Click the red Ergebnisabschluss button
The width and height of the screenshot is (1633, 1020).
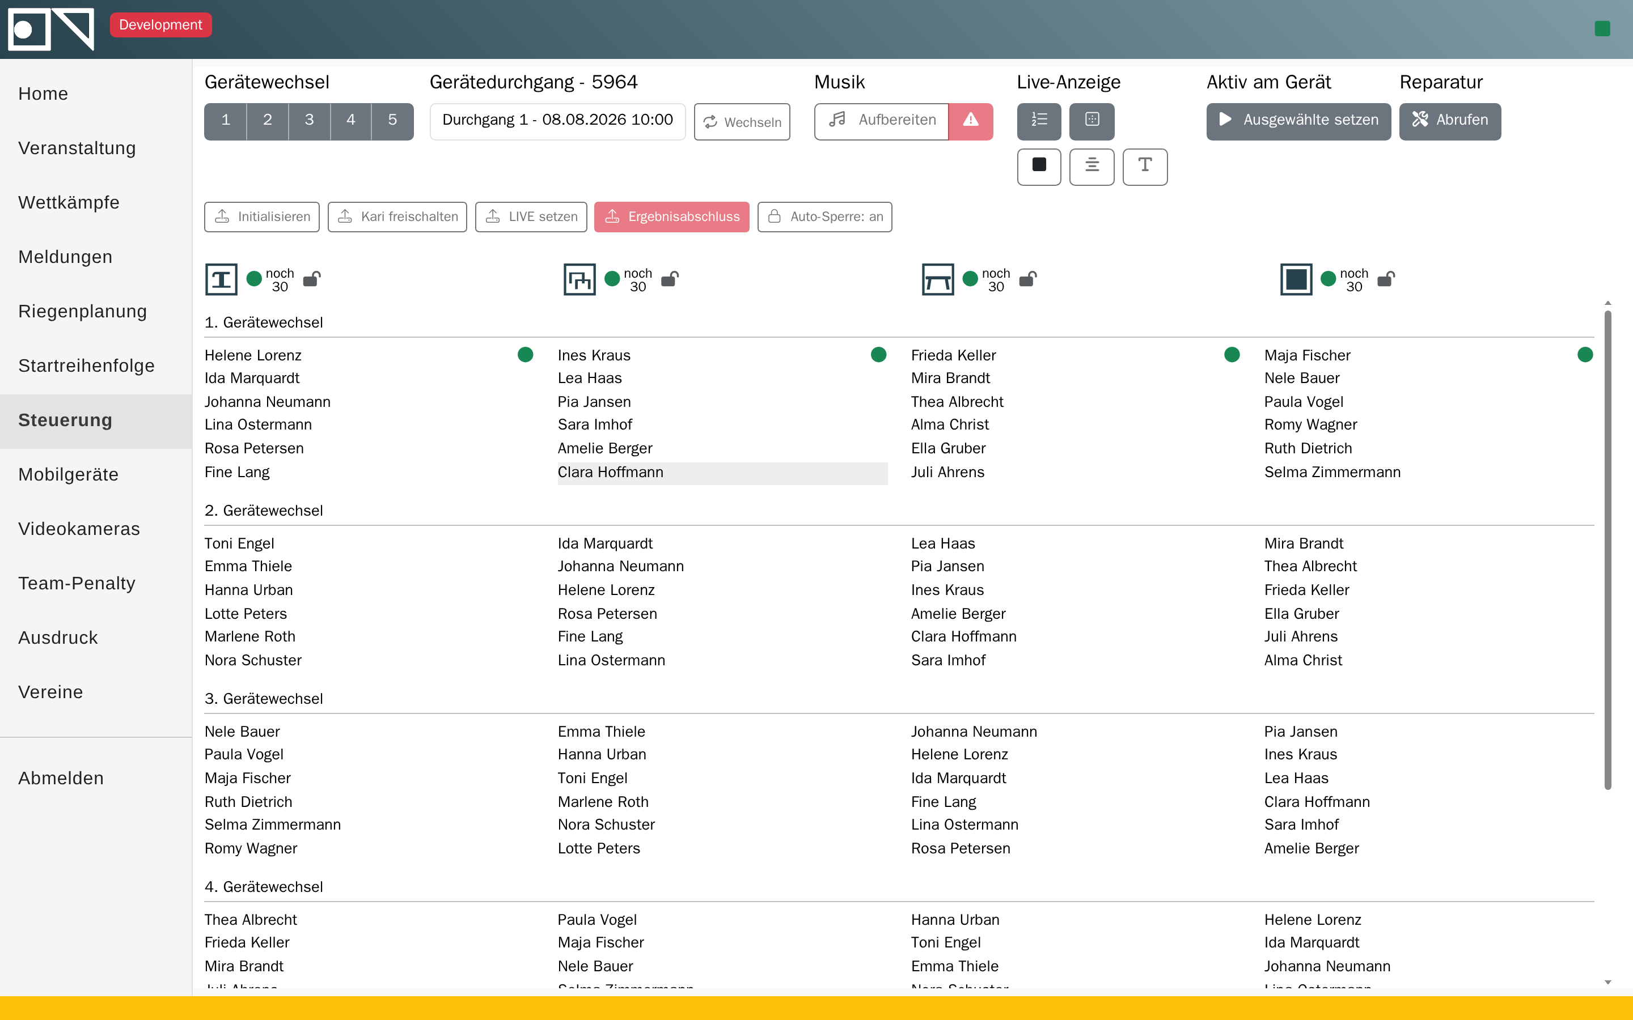click(x=671, y=216)
